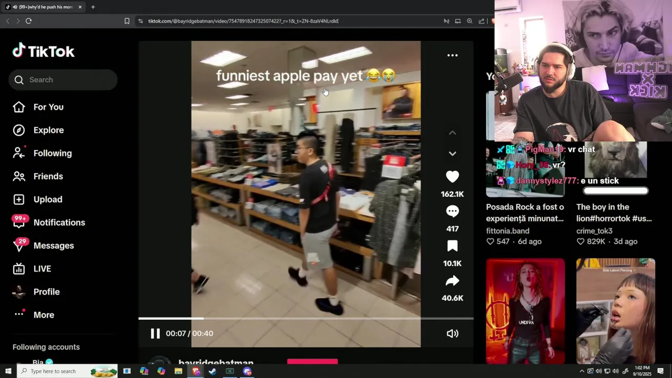Select the TikTok browser tab
The image size is (672, 378).
44,7
